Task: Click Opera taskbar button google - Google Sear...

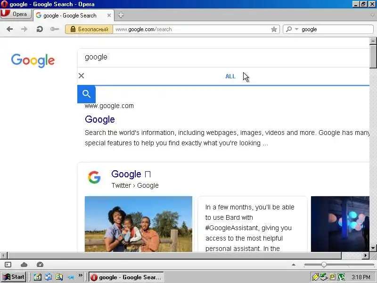Action: click(x=126, y=277)
